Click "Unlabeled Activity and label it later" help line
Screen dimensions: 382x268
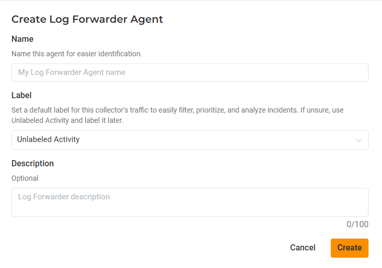[67, 120]
